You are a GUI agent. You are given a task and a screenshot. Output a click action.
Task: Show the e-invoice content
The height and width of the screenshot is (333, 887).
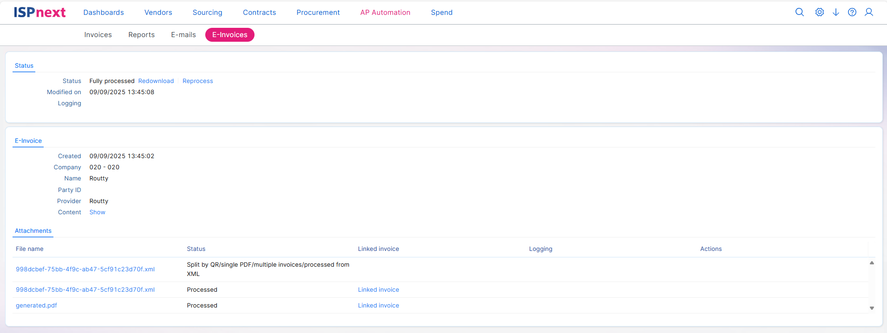click(97, 212)
